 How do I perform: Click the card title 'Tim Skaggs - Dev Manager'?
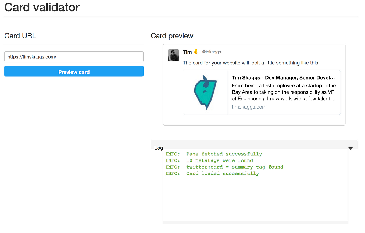coord(283,77)
